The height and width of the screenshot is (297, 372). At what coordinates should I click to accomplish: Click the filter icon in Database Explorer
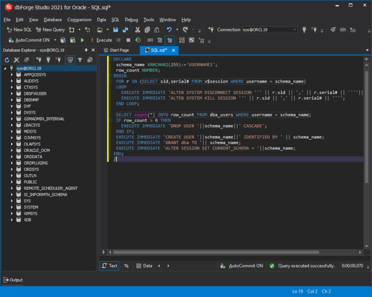(80, 60)
